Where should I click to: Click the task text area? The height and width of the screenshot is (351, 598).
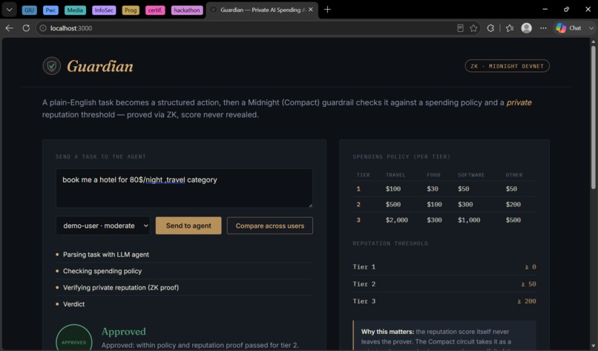pos(184,188)
